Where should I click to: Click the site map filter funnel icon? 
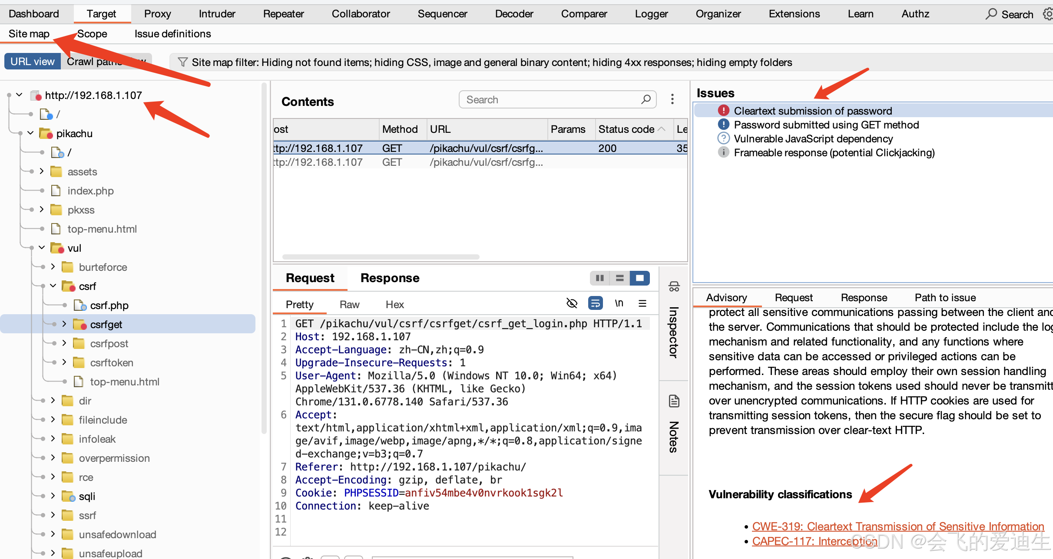[183, 62]
